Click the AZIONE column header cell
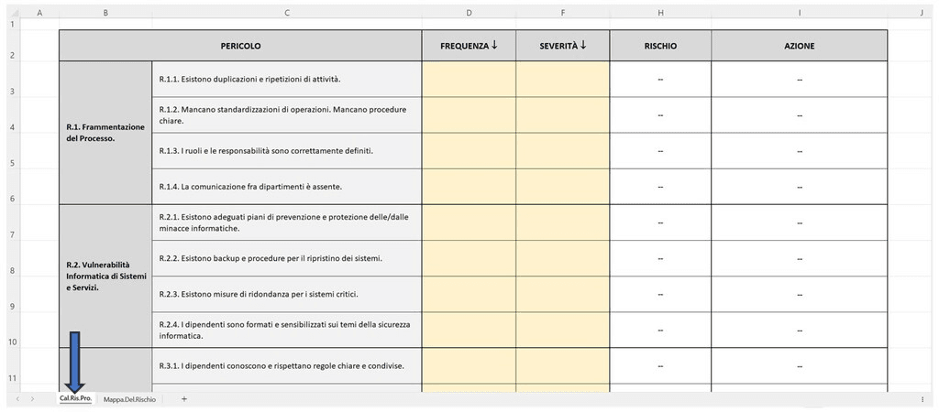The height and width of the screenshot is (412, 939). 799,46
